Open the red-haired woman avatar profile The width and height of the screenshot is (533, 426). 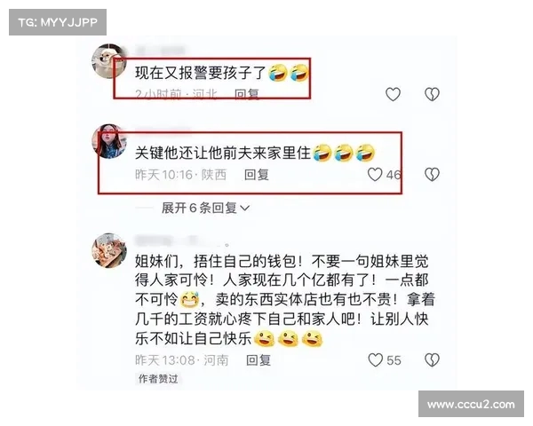click(x=109, y=141)
